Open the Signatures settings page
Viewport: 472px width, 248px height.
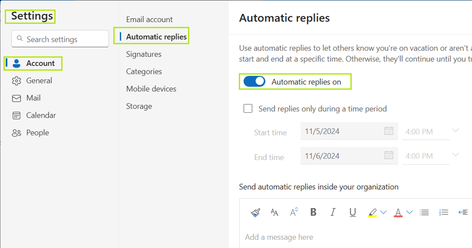(144, 54)
